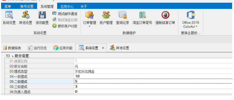The image size is (234, 100).
Task: Open the 菜单 ribbon tab
Action: [8, 6]
